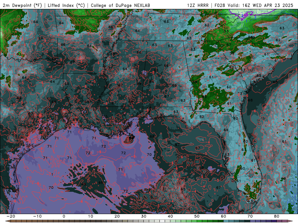298x223 pixels.
Task: Click the 20 label on the color scale
Action: tap(117, 216)
